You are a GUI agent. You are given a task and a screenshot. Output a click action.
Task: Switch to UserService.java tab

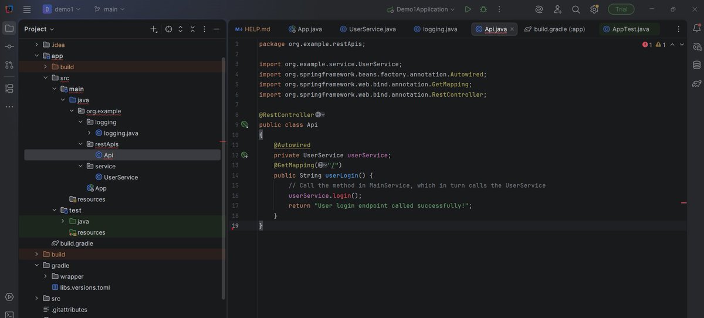(x=368, y=29)
